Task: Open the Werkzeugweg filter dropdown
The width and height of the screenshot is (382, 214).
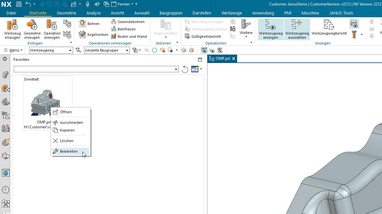Action: (x=51, y=50)
